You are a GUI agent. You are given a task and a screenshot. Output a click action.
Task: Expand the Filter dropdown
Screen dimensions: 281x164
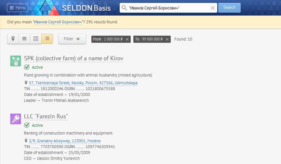72,39
